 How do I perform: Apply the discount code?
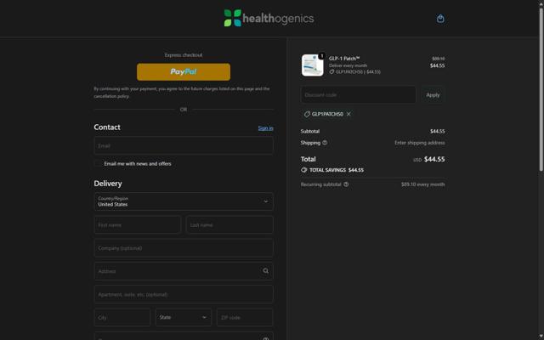click(x=433, y=94)
